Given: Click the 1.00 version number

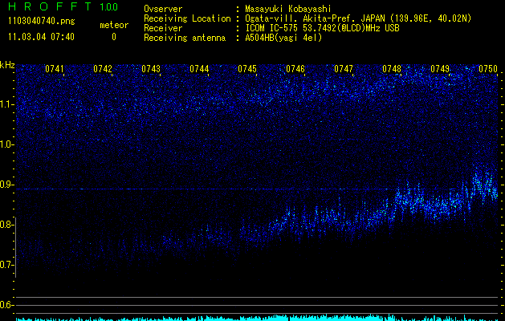Looking at the screenshot, I should [x=108, y=7].
